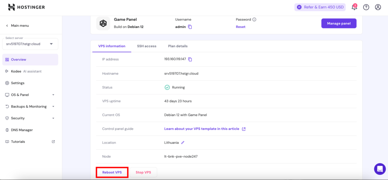Click the Hostinger logo
Viewport: 388px width, 180px height.
(x=27, y=8)
